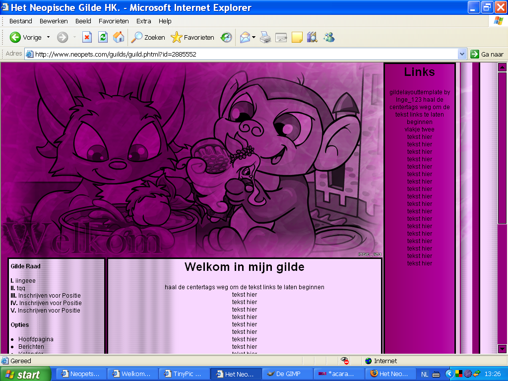Expand hidden system tray icons arrow
Screen dimensions: 508x381
click(449, 374)
